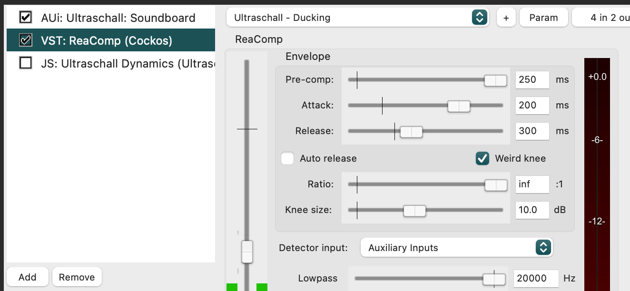Click the Release slider handle

pyautogui.click(x=411, y=132)
